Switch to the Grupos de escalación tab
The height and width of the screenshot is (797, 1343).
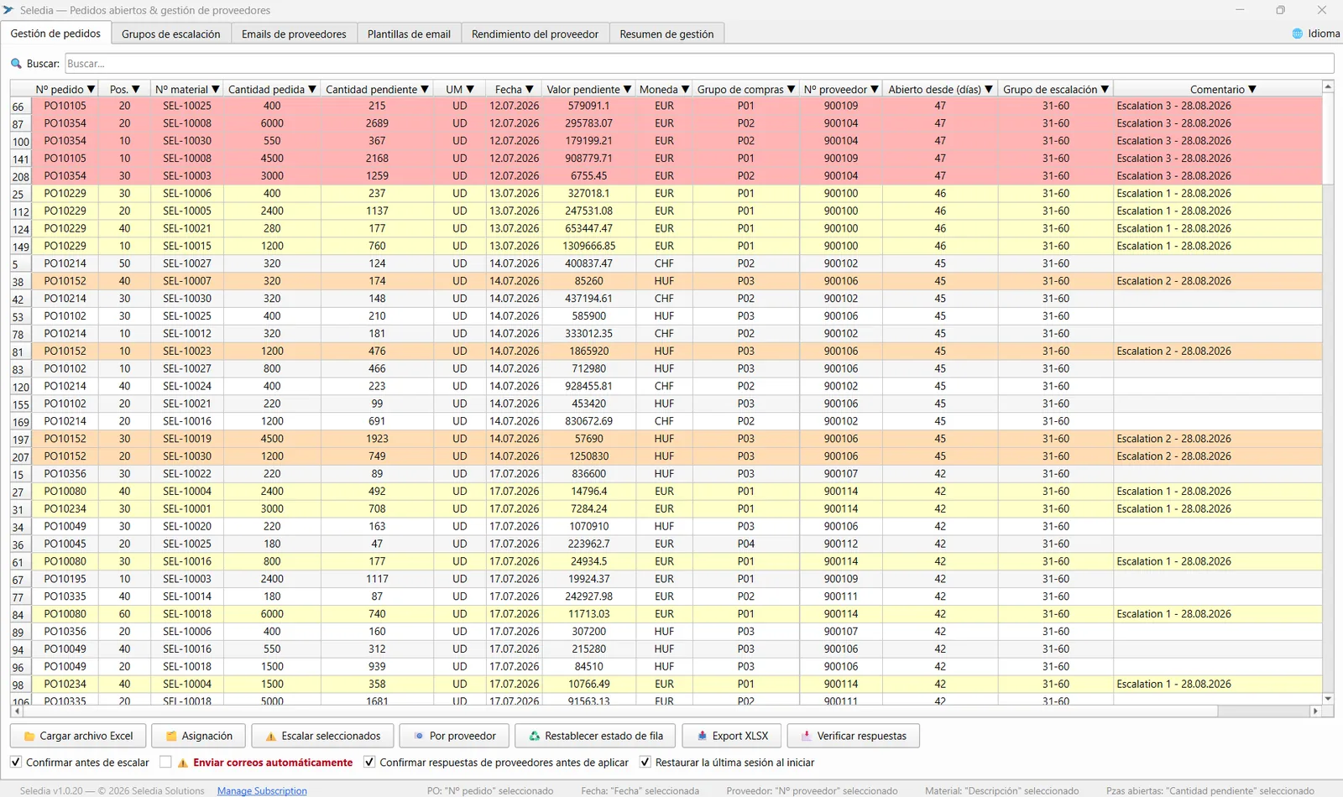[171, 34]
